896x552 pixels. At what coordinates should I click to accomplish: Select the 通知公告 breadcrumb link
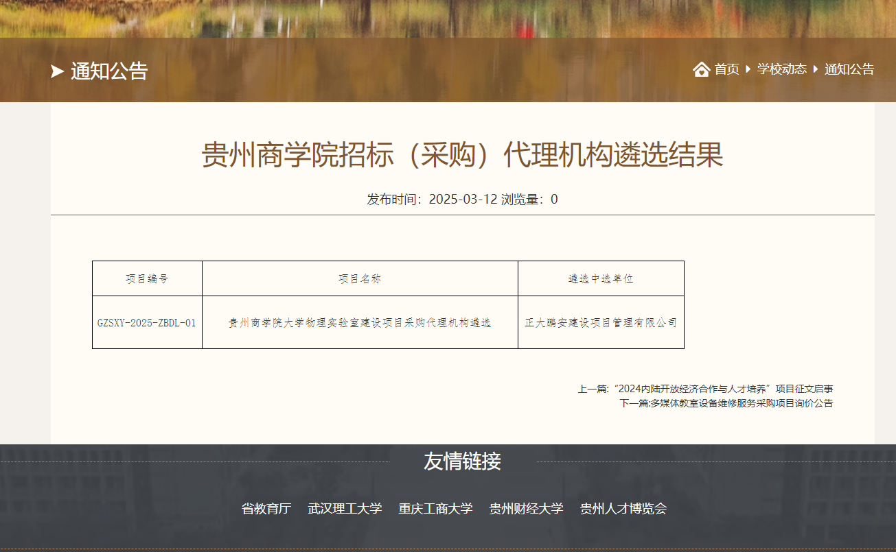[849, 69]
